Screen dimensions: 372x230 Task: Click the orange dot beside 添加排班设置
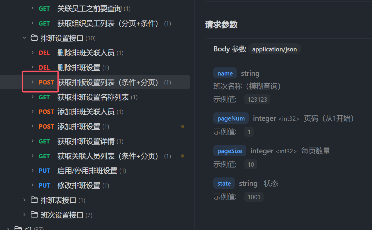click(183, 126)
